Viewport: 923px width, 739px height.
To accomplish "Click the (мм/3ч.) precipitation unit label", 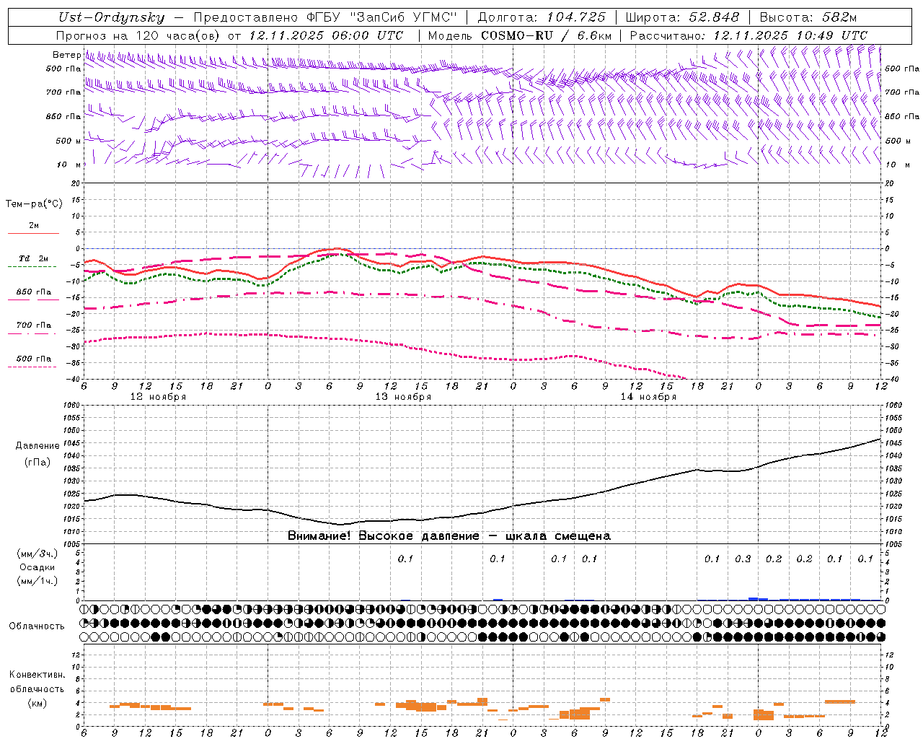I will point(37,554).
